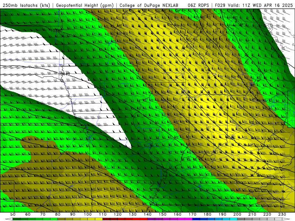Click the 160 value on the colorbar scale

(x=177, y=214)
